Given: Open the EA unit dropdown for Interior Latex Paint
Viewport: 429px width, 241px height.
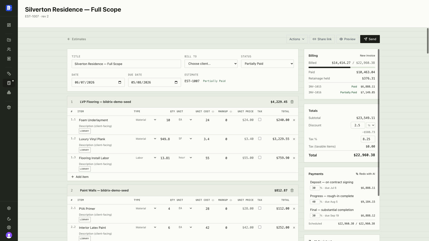Looking at the screenshot, I should click(185, 227).
